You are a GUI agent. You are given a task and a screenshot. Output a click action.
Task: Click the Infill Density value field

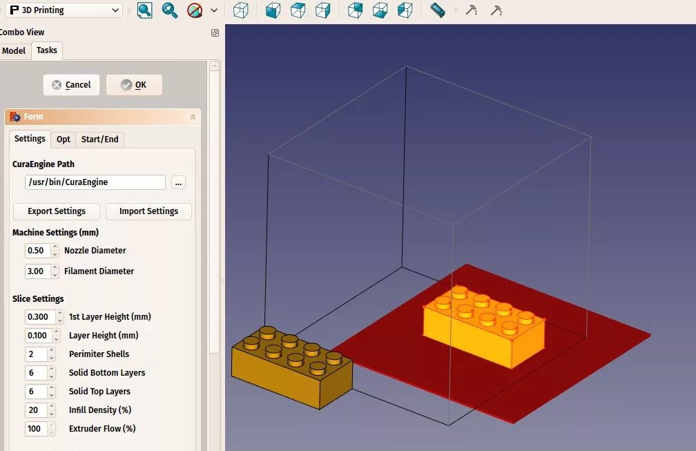[37, 410]
